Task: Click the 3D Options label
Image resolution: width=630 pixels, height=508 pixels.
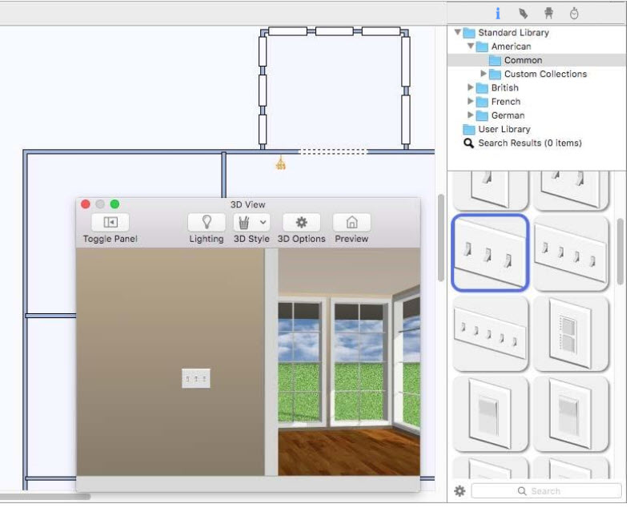Action: click(301, 239)
